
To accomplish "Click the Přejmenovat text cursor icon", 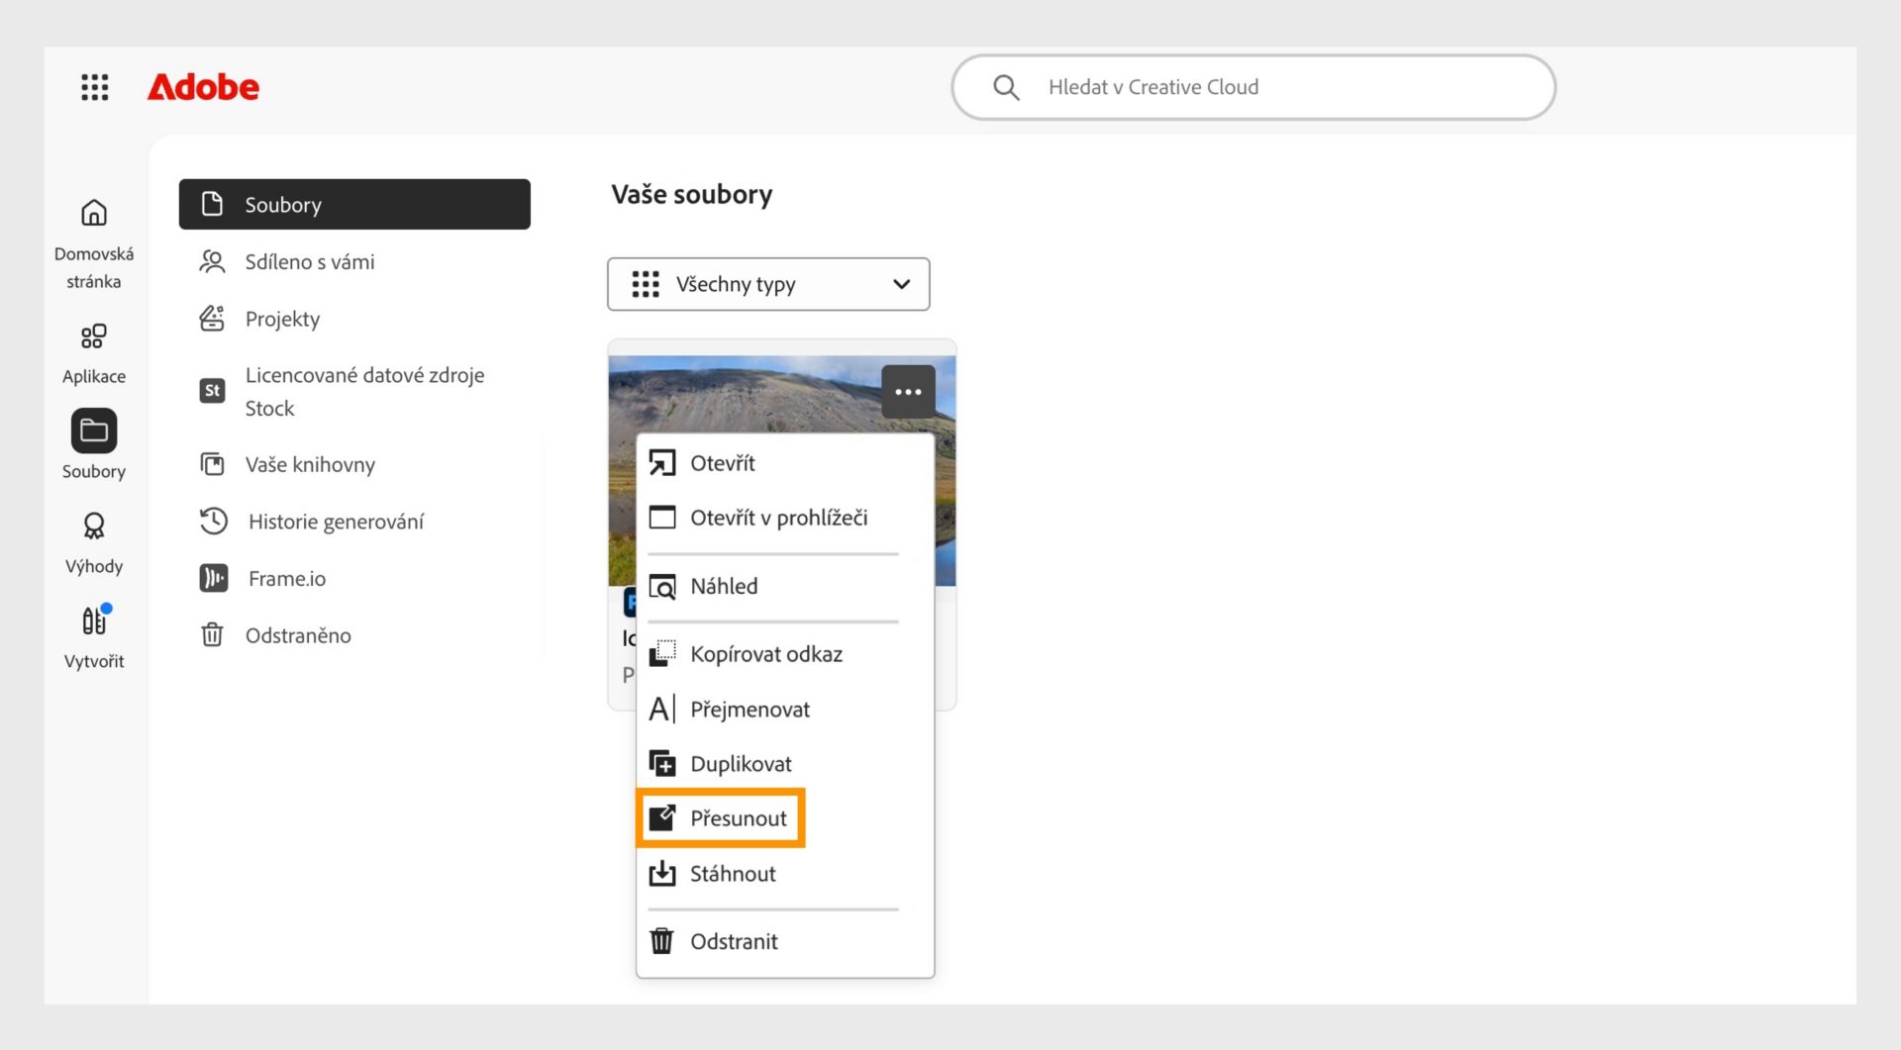I will (662, 710).
